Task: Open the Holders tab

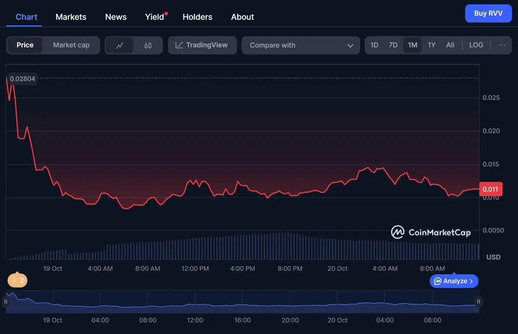Action: (x=197, y=17)
